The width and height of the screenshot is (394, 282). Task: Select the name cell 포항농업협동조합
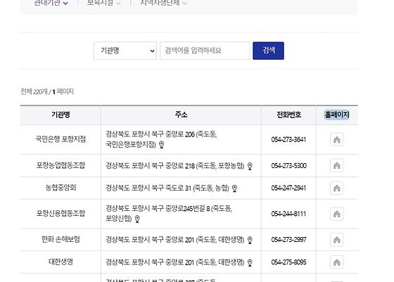[61, 165]
